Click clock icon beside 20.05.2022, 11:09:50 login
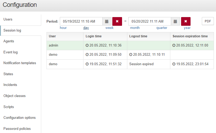 pyautogui.click(x=87, y=54)
